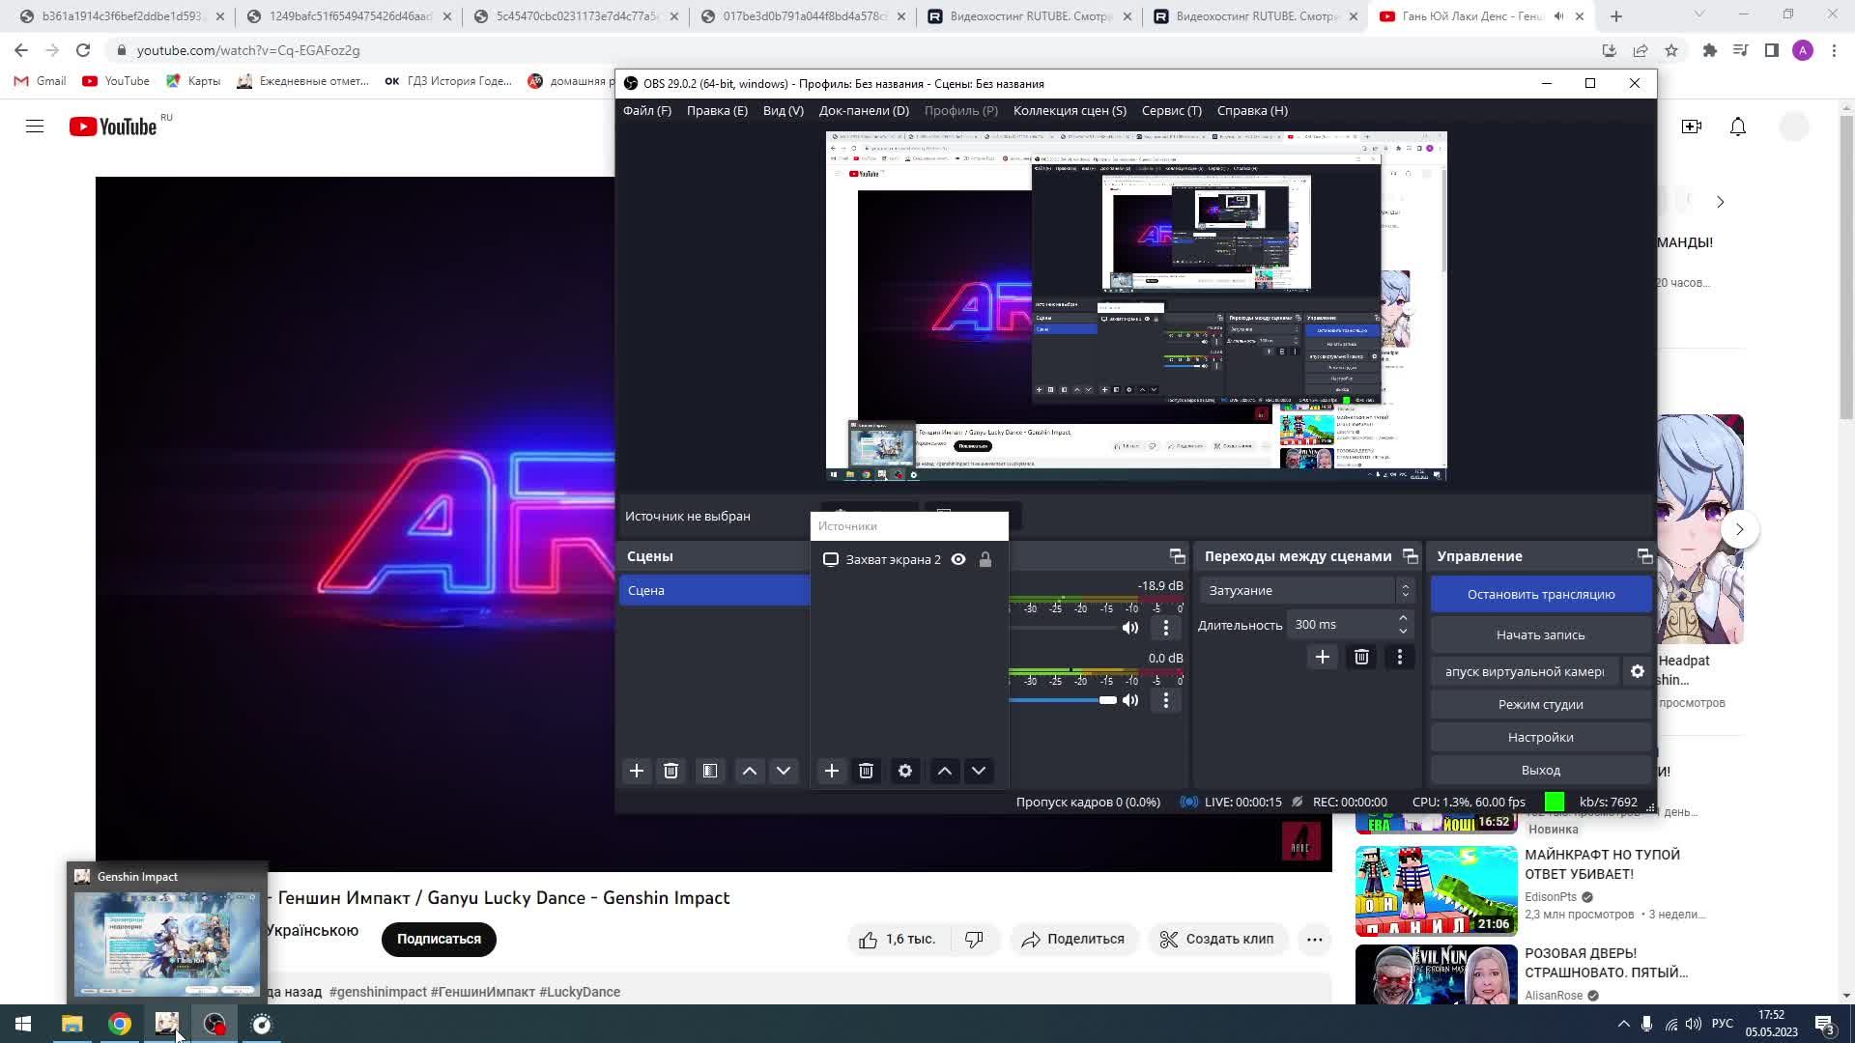Add a new scene with plus icon
This screenshot has height=1043, width=1855.
636,771
